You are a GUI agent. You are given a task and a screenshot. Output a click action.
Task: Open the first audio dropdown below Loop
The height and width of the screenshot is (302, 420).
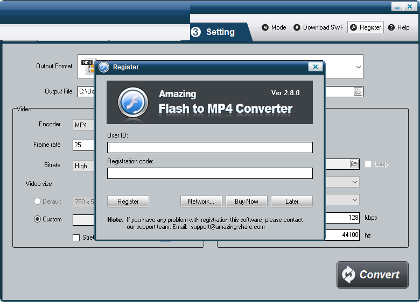pyautogui.click(x=355, y=182)
